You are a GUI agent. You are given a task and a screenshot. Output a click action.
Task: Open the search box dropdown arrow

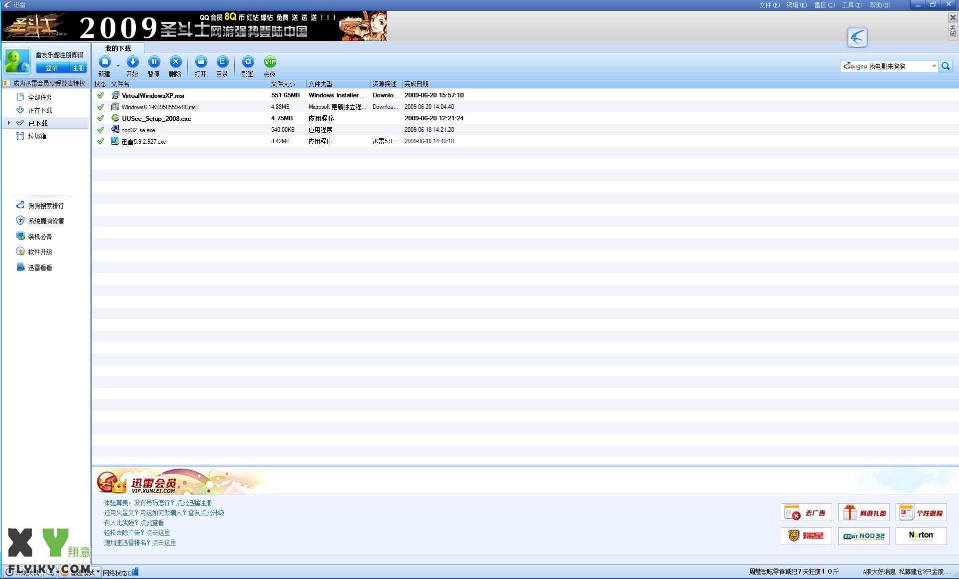click(934, 66)
